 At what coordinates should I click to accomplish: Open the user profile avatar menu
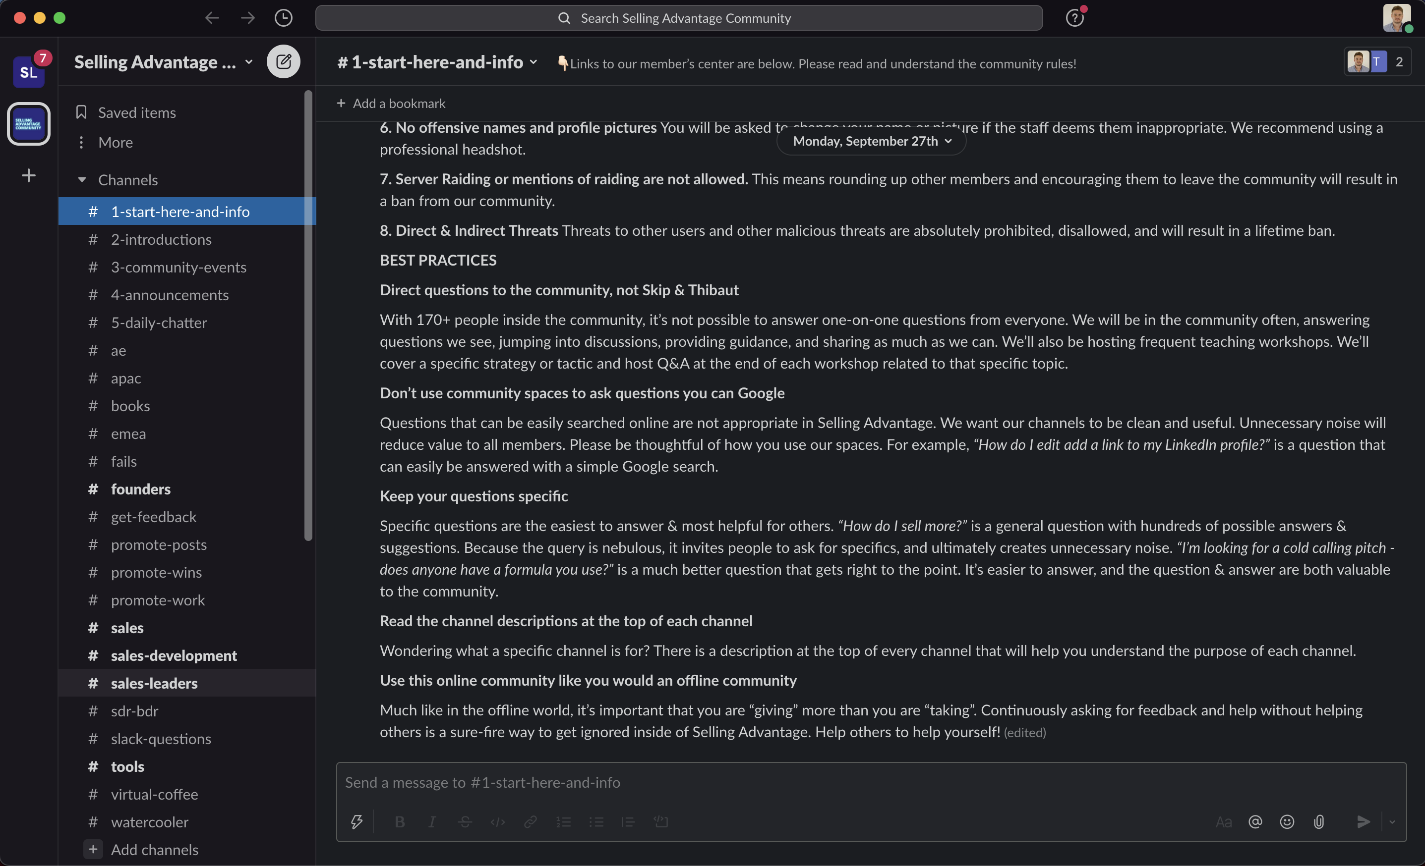click(1397, 18)
